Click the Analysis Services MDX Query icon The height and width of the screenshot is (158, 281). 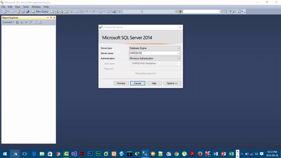pyautogui.click(x=57, y=12)
